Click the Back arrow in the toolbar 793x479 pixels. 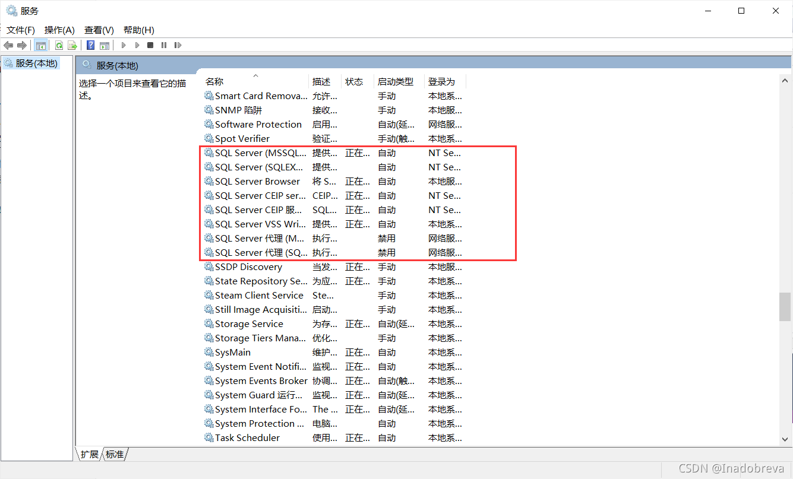tap(8, 45)
